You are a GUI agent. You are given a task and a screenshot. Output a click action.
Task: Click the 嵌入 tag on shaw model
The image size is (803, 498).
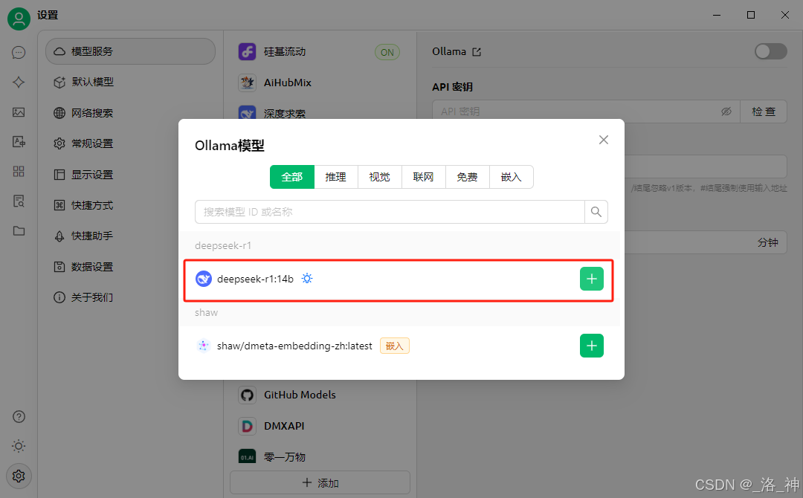tap(394, 346)
